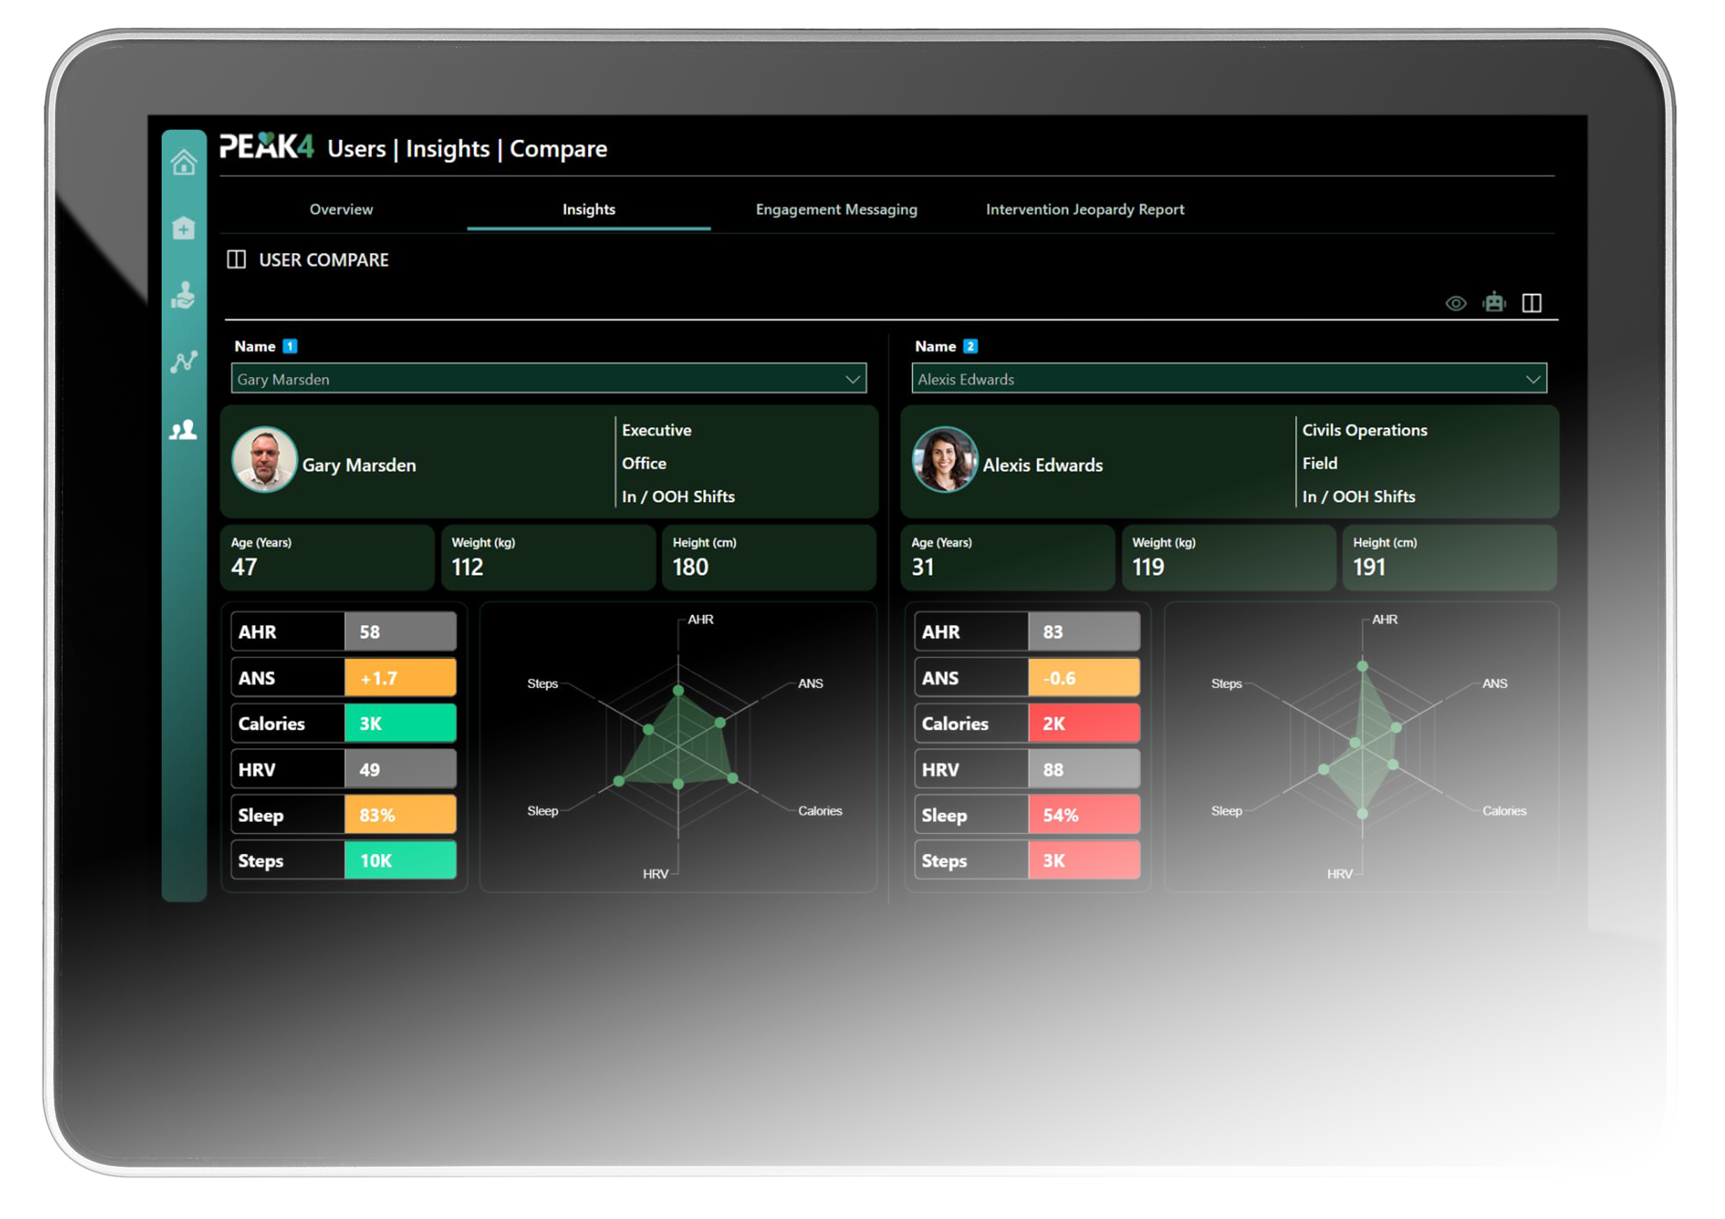Viewport: 1725px width, 1219px height.
Task: Open the robot assistant icon
Action: click(x=1494, y=303)
